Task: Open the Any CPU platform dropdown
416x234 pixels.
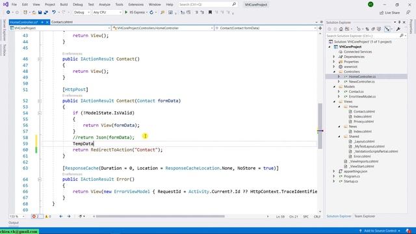Action: [107, 12]
